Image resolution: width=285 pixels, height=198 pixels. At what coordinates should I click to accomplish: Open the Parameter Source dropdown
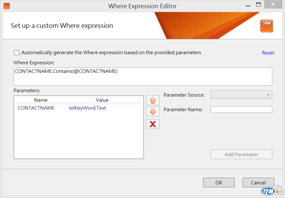(x=241, y=95)
